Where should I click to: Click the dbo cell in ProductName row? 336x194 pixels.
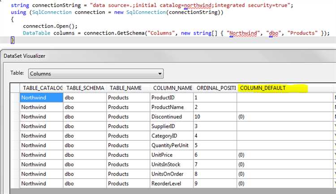pyautogui.click(x=85, y=107)
